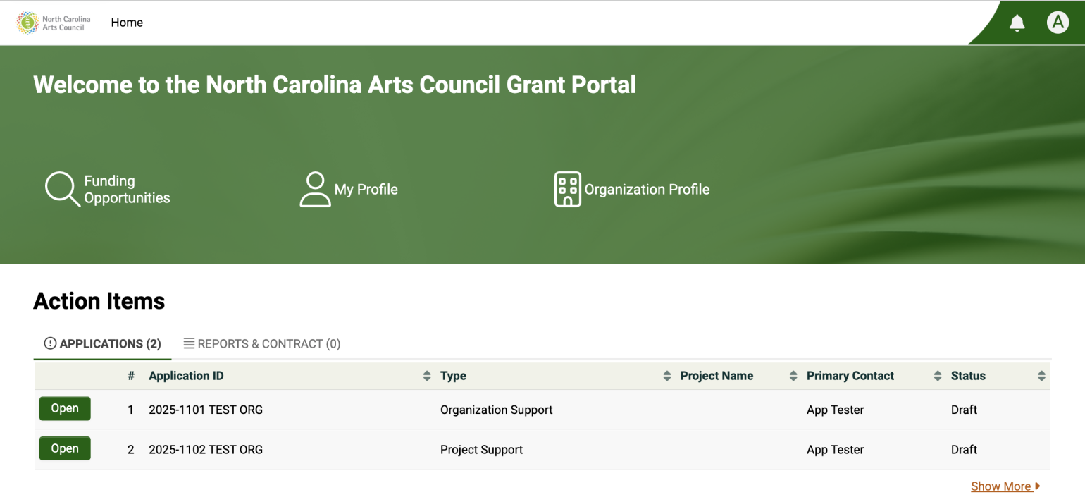Screen dimensions: 1085x502
Task: Click the alert icon next to APPLICATIONS
Action: 49,343
